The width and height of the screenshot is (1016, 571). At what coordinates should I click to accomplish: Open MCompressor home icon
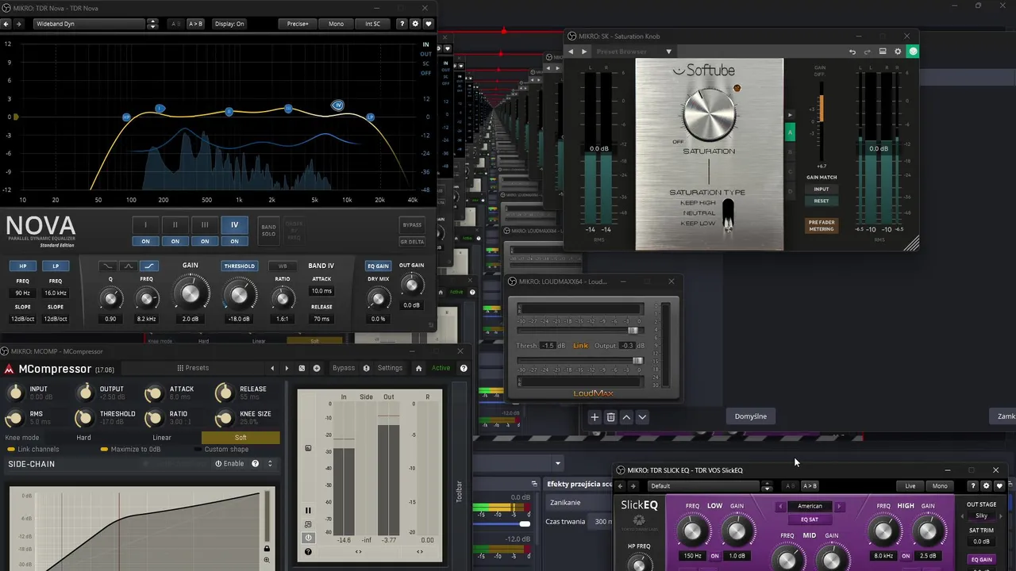coord(418,368)
